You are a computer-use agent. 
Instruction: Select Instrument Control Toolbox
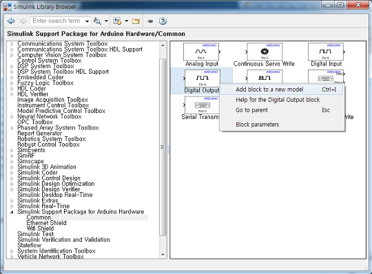coord(53,105)
